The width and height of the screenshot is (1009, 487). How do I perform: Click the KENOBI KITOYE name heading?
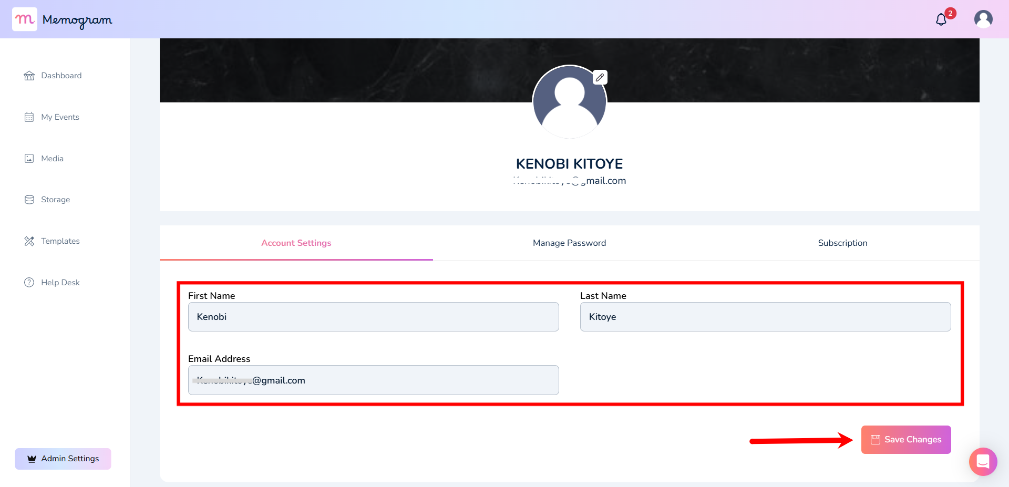pos(570,164)
